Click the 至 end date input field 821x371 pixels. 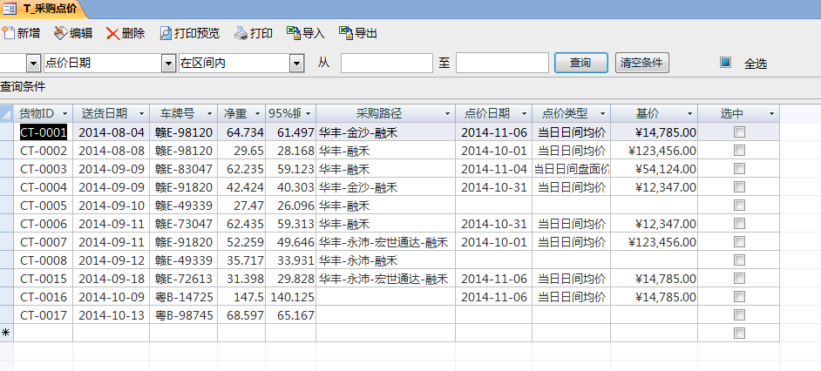[x=501, y=64]
